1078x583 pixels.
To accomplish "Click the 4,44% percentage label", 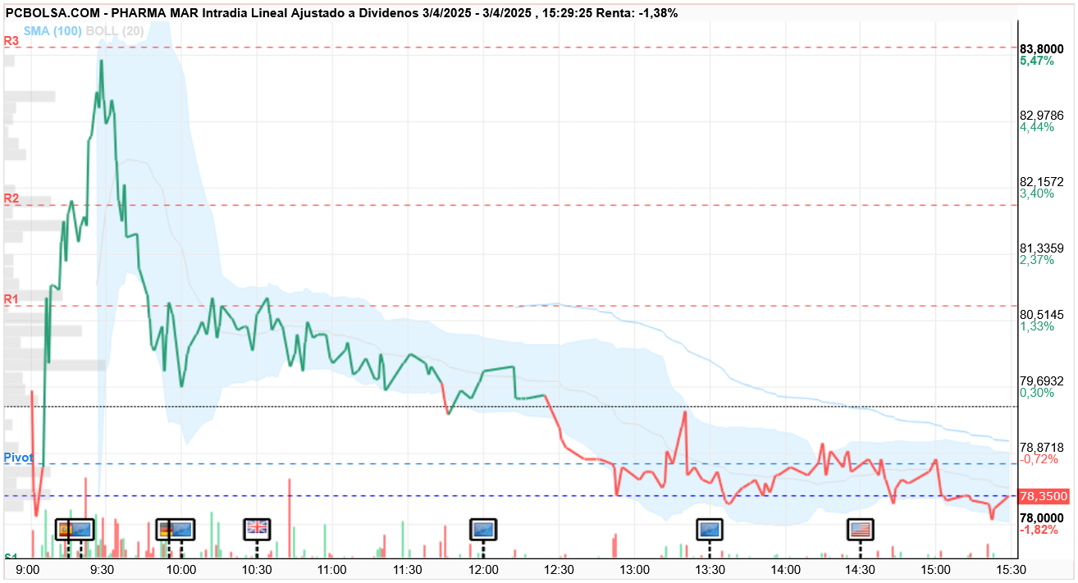I will click(x=1037, y=127).
